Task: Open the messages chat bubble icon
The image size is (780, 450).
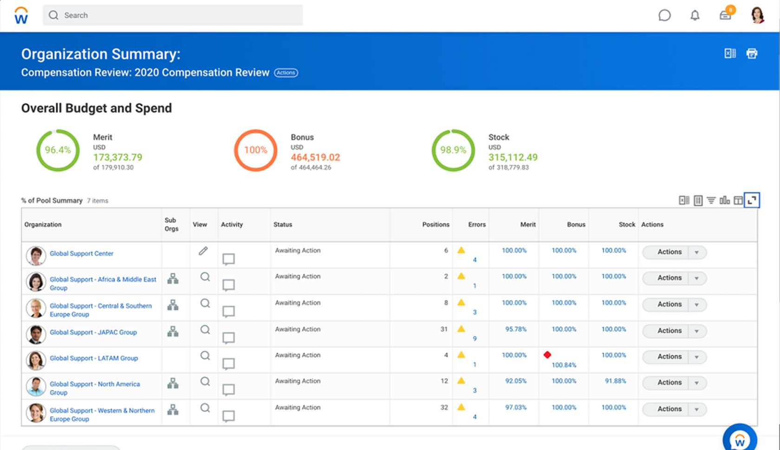Action: (664, 15)
